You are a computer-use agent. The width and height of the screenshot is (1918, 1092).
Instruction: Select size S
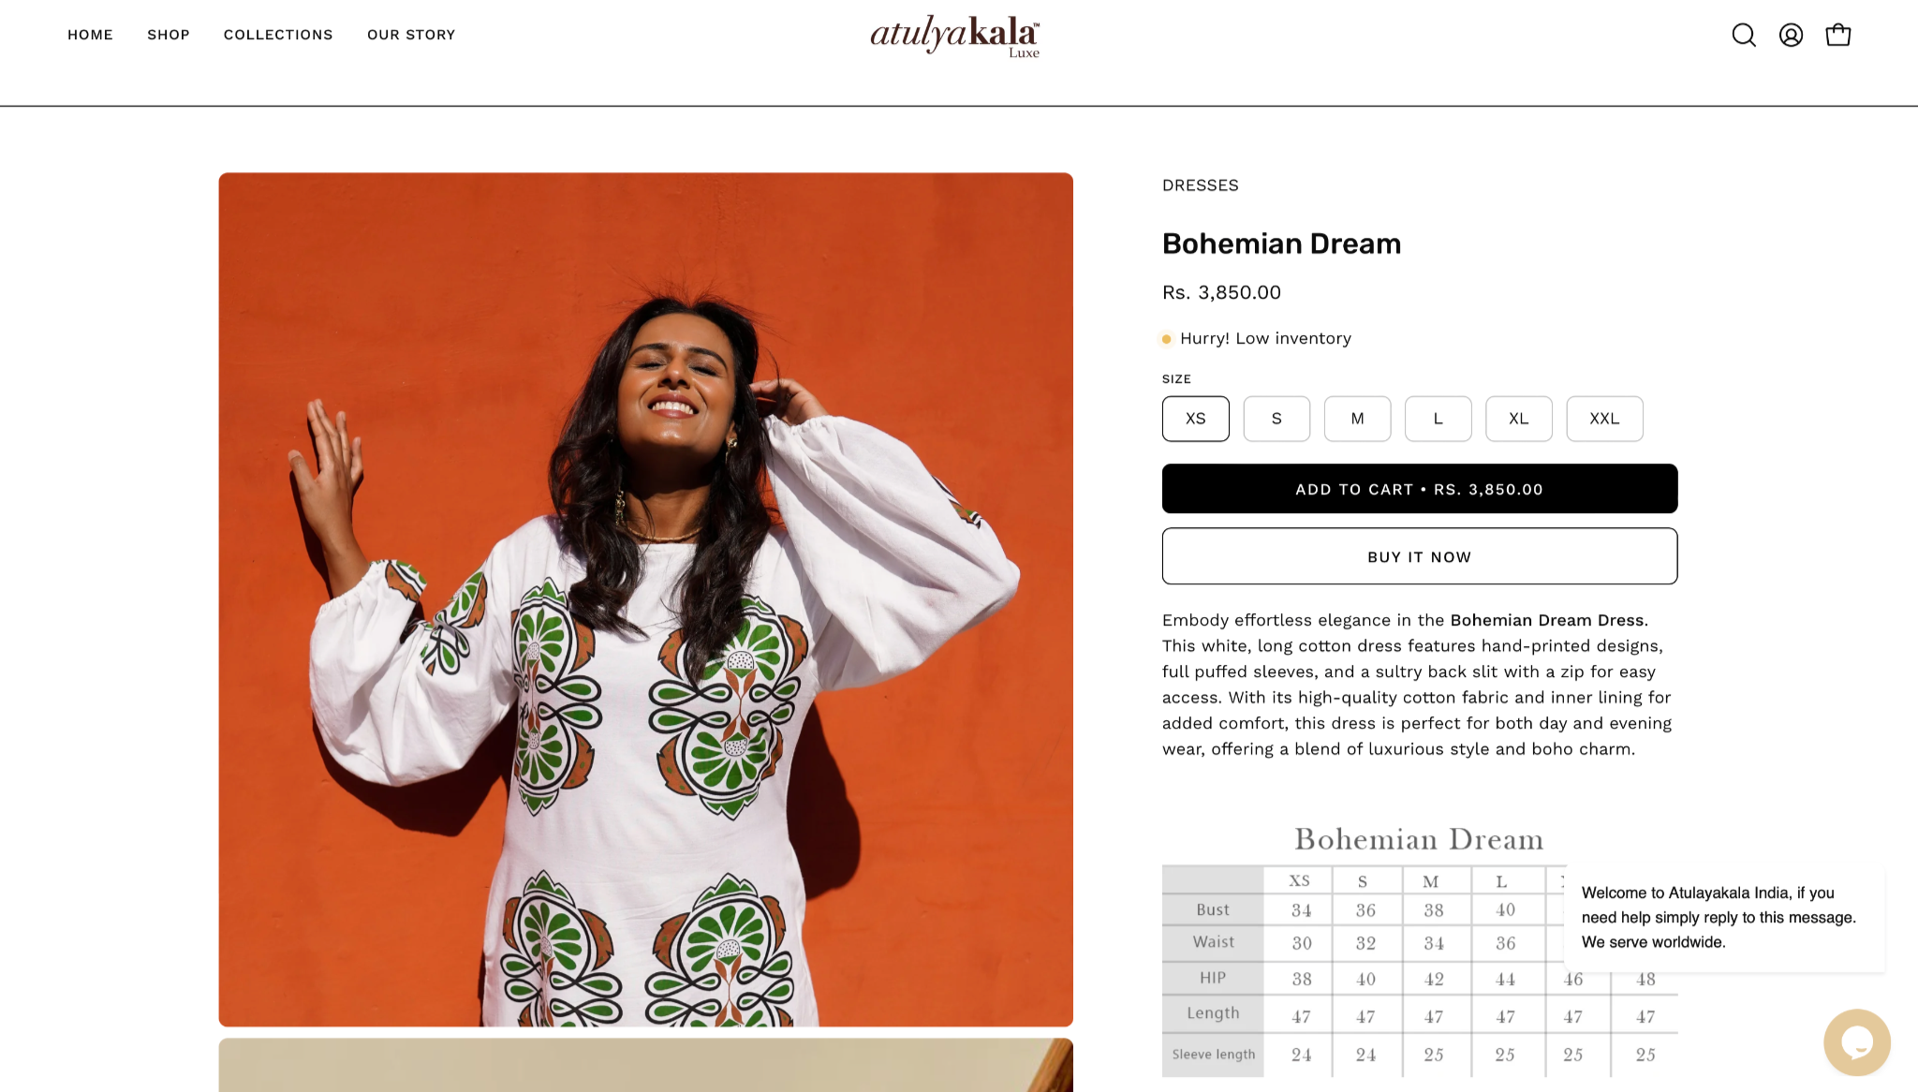click(x=1276, y=419)
